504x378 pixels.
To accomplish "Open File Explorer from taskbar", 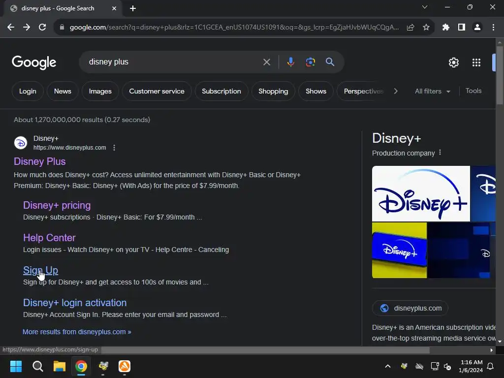I will 60,366.
